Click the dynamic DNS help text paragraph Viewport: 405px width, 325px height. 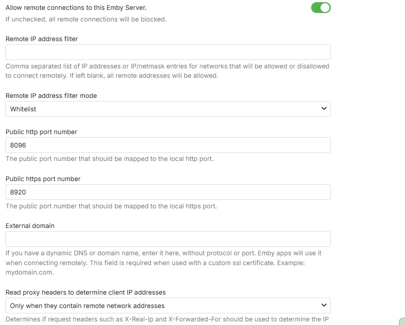point(163,262)
